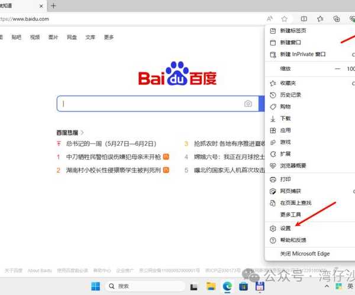355x295 pixels.
Task: Open split screen icon in toolbar
Action: pos(304,19)
